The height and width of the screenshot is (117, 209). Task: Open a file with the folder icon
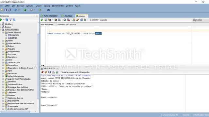pos(2,10)
